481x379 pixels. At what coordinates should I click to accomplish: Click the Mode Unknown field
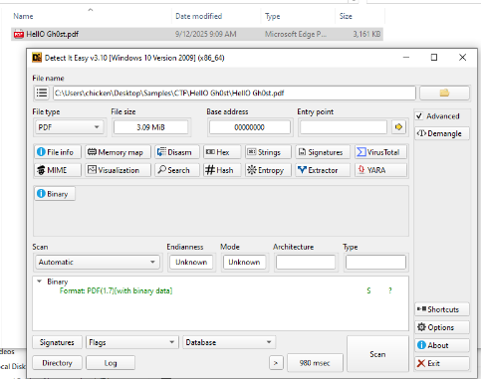click(x=244, y=262)
